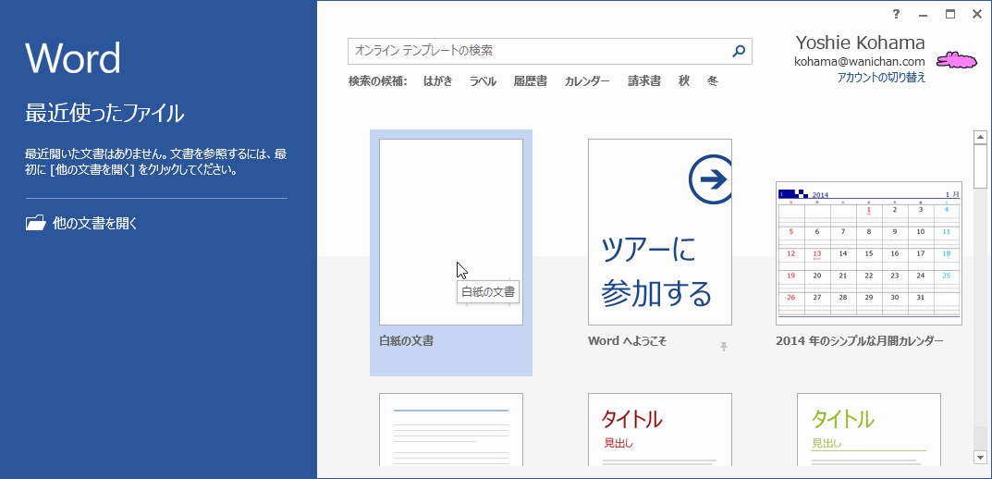992x479 pixels.
Task: Open the ツアーに参加する welcome template
Action: click(x=660, y=232)
